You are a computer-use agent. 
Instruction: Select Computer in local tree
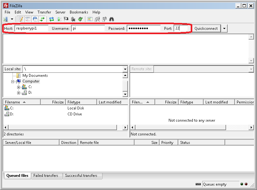31,81
